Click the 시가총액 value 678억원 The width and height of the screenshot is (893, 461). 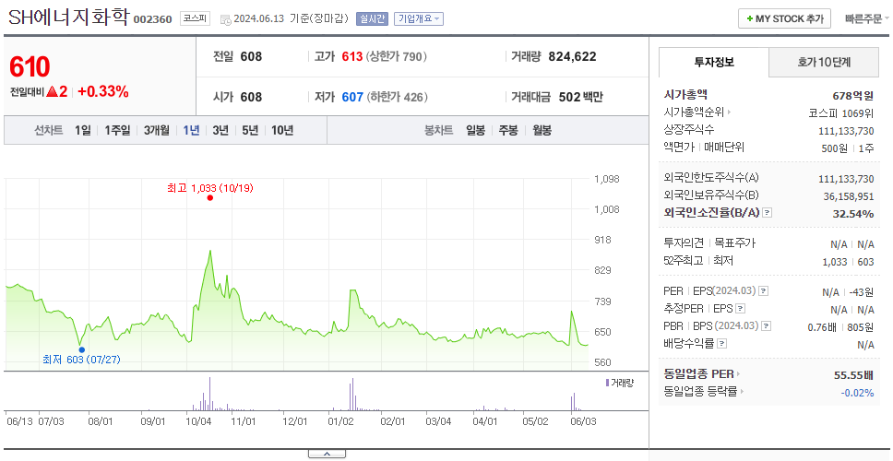pos(852,96)
